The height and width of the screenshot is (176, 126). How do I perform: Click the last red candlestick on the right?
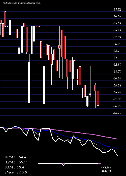[x=98, y=98]
